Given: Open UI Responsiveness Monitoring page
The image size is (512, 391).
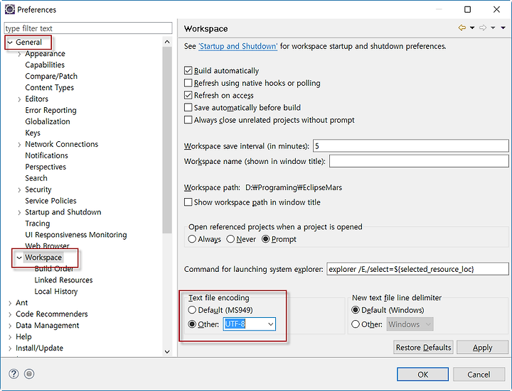Looking at the screenshot, I should click(76, 235).
